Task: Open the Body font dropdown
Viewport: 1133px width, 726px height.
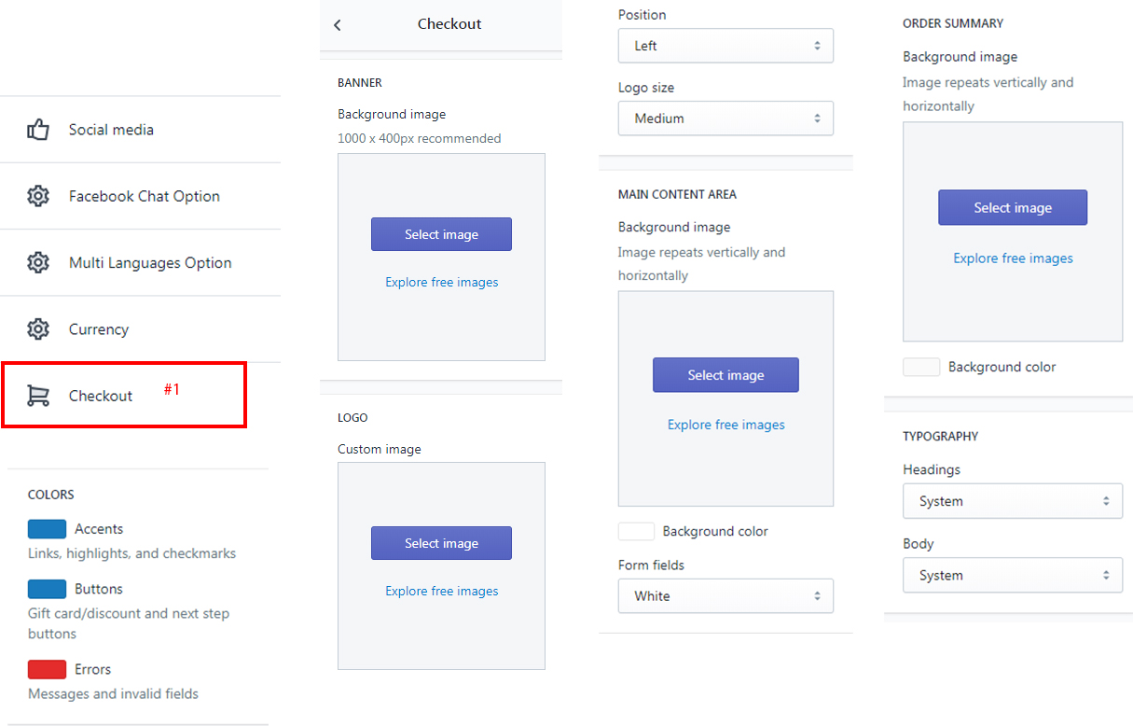Action: 1012,576
